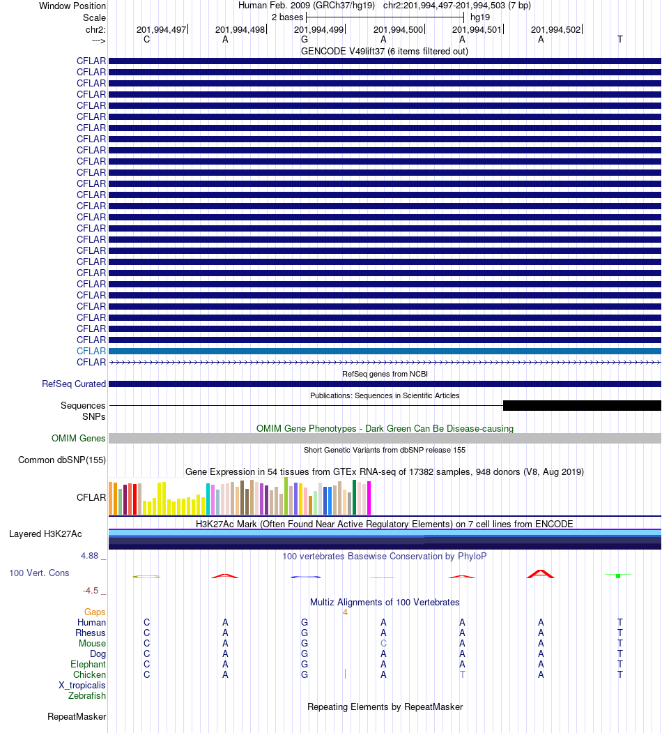The image size is (662, 733).
Task: Click the GENCODE V49lift37 track title
Action: [385, 51]
